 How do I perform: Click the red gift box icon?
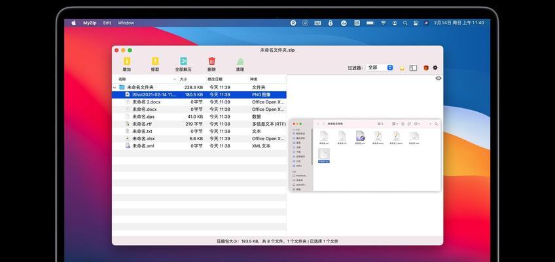(426, 67)
